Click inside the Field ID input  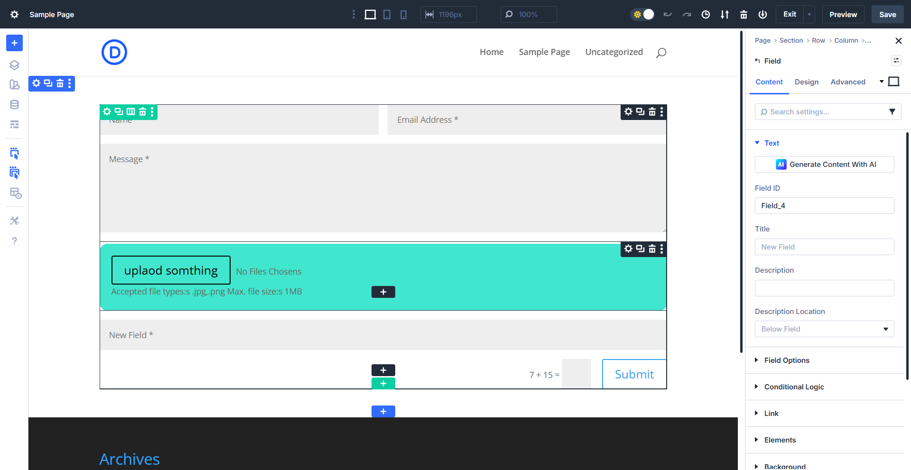click(824, 205)
